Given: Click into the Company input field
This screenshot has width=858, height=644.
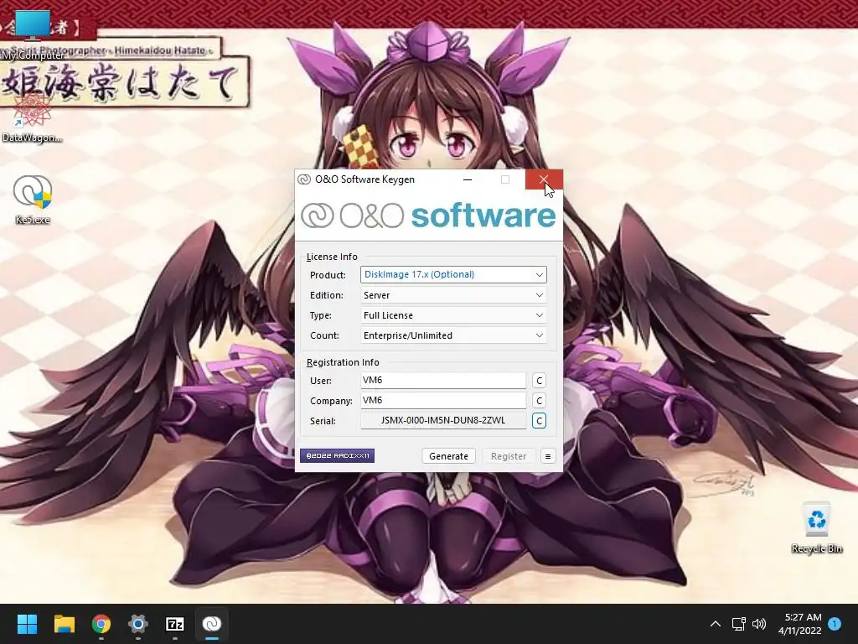Looking at the screenshot, I should pyautogui.click(x=443, y=400).
